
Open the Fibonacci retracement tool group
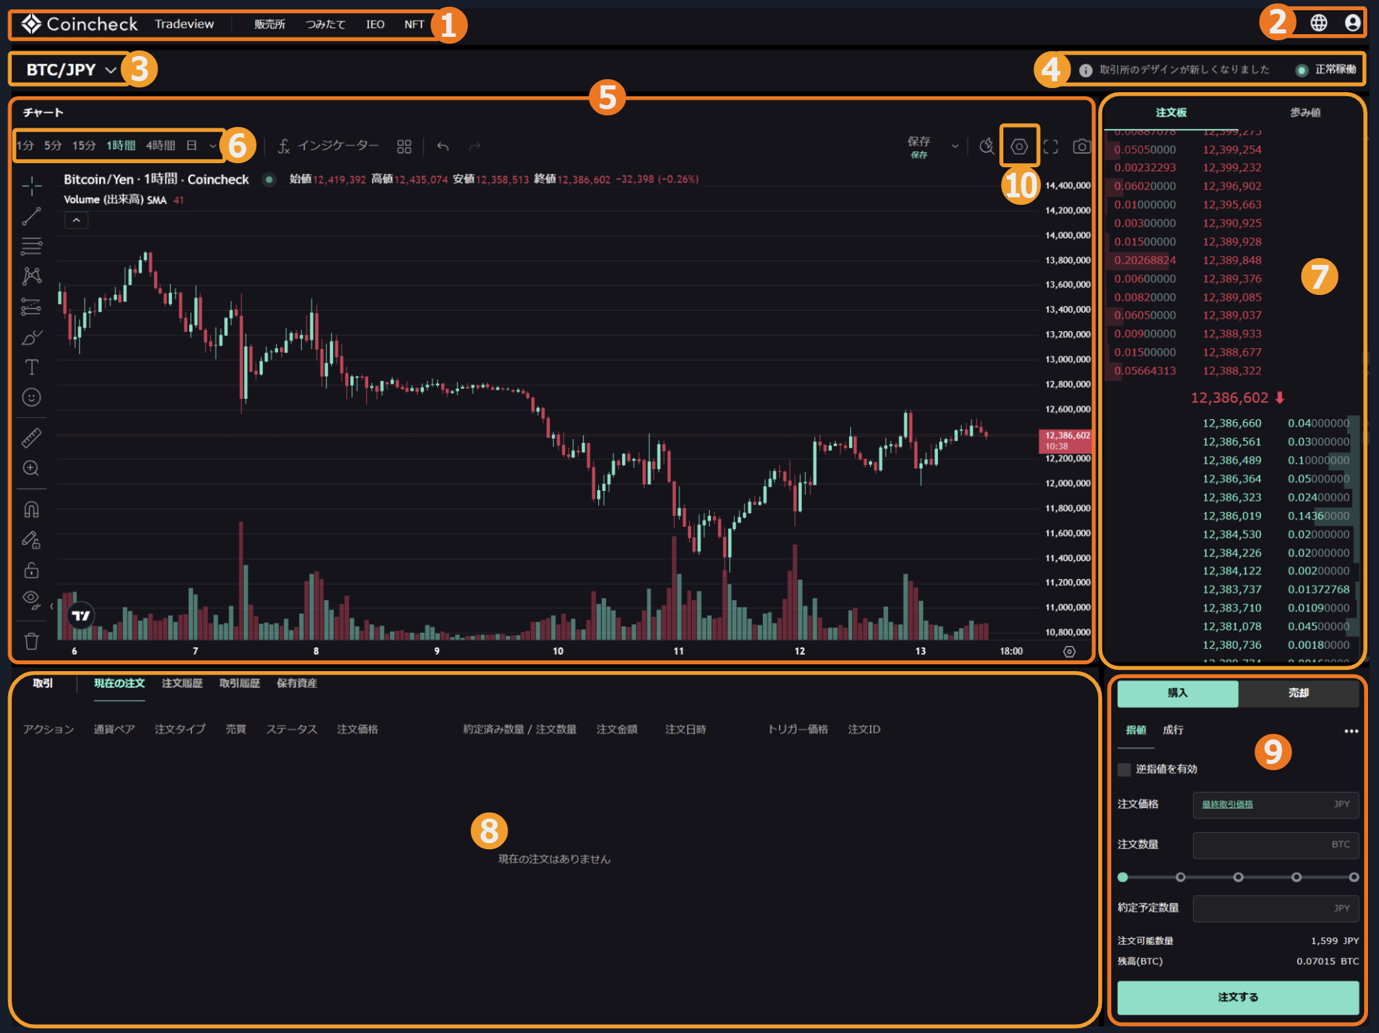(31, 246)
